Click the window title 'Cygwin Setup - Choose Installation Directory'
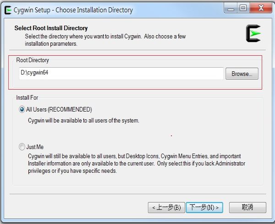The width and height of the screenshot is (275, 224). pos(73,10)
